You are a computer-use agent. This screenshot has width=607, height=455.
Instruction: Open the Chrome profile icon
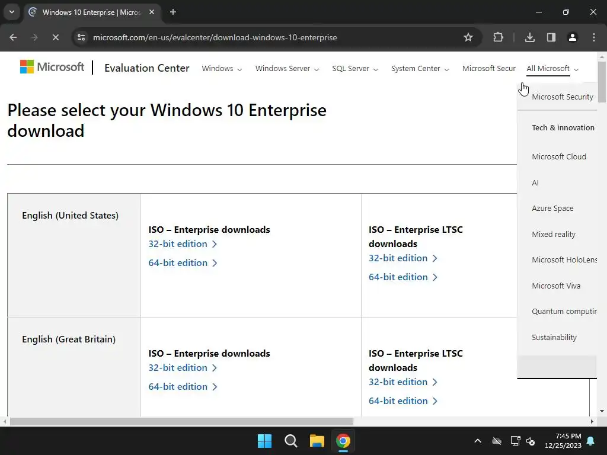(x=572, y=37)
